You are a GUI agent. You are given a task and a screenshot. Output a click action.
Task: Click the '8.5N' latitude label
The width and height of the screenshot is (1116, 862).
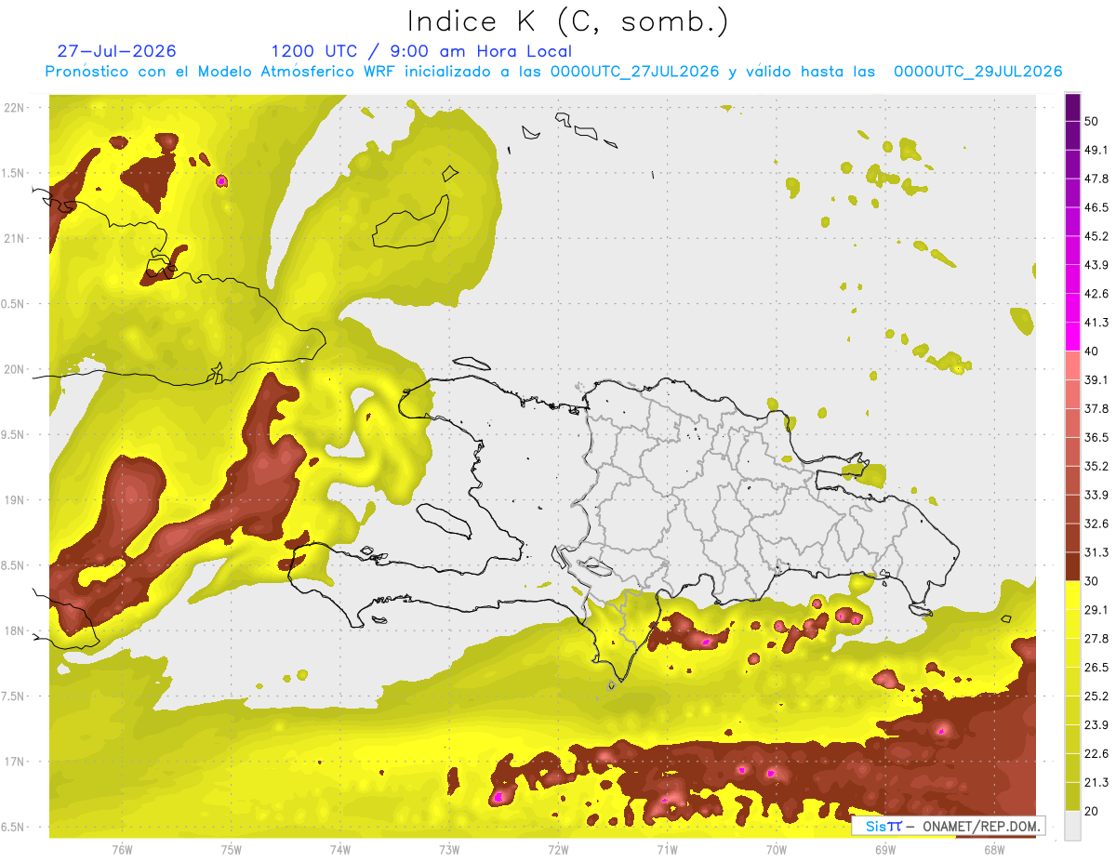point(14,565)
